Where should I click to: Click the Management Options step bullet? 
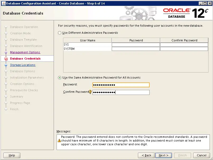coord(6,52)
